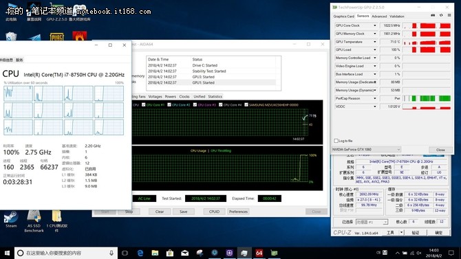Toggle SAMSUNG MZVLW256HEHP checkbox in AIDA64
The height and width of the screenshot is (259, 461).
(x=246, y=104)
